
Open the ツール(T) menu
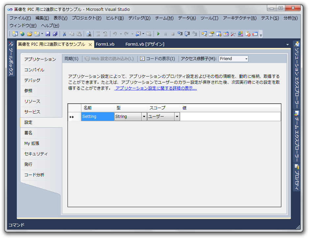pos(209,18)
